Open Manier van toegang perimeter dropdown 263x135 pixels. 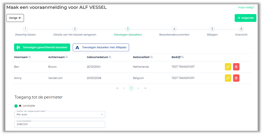(60, 114)
